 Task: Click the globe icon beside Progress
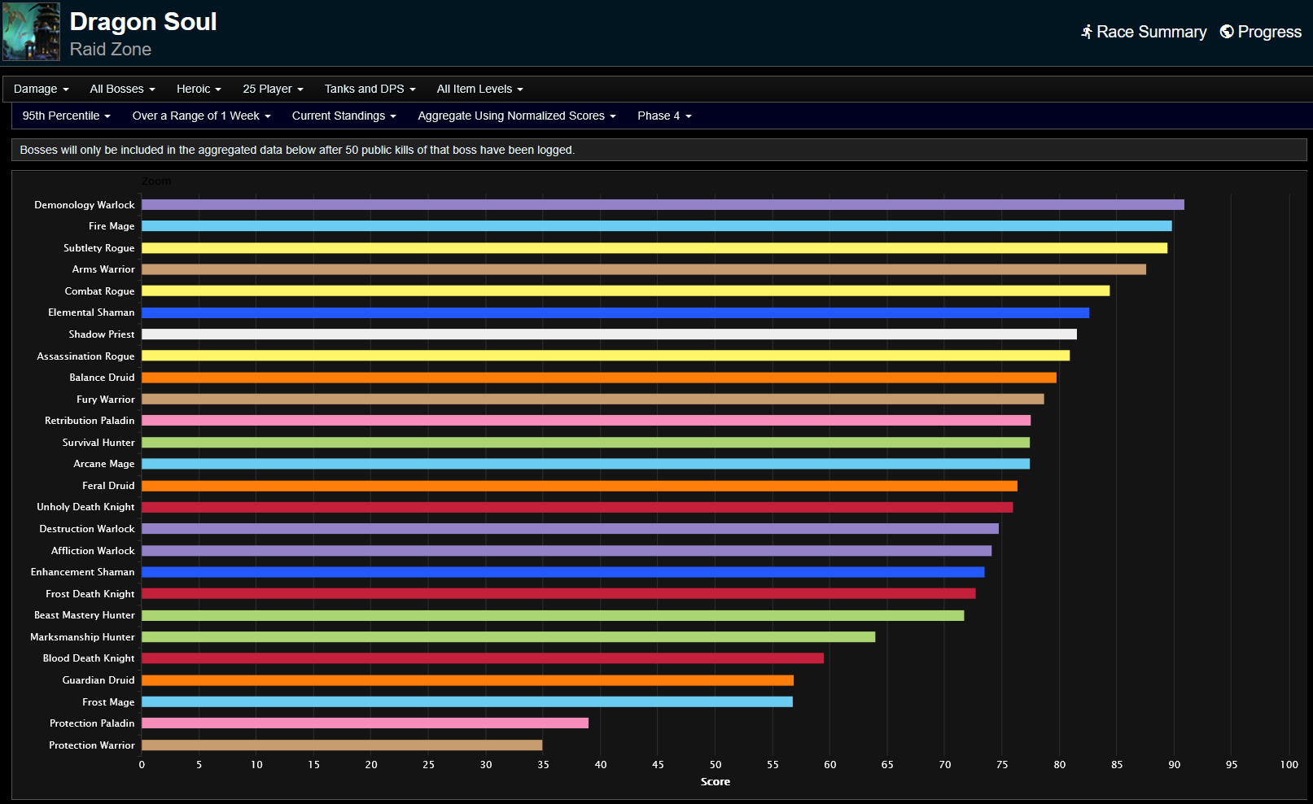(1226, 32)
